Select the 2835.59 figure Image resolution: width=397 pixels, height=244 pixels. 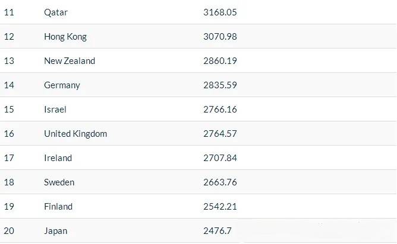point(220,85)
